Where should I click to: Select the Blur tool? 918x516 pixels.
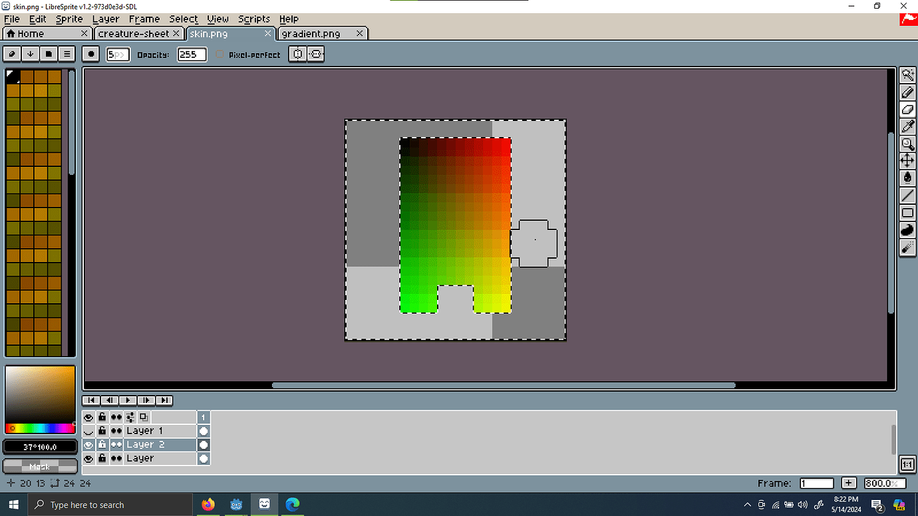[907, 247]
